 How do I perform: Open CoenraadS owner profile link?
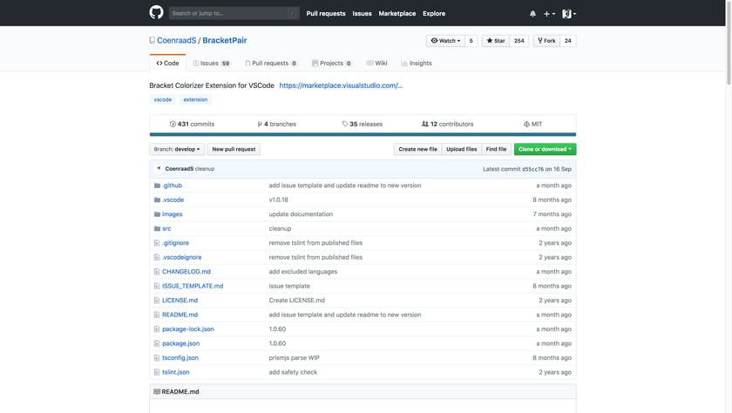[176, 40]
